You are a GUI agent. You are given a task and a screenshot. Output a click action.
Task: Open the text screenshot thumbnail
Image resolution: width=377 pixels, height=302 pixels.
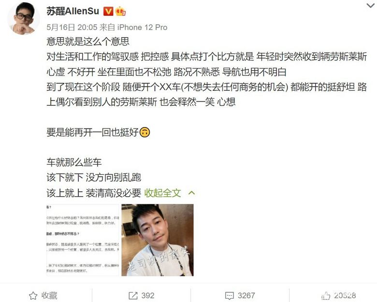pyautogui.click(x=83, y=240)
